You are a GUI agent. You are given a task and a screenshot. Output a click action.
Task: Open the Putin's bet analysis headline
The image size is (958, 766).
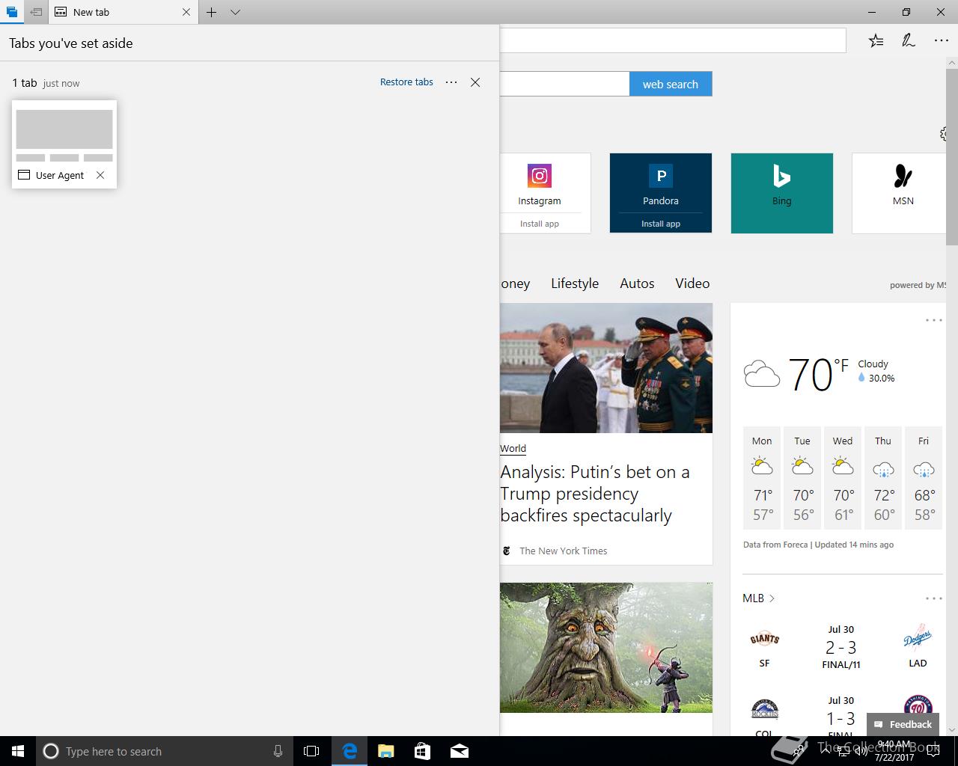pos(595,494)
